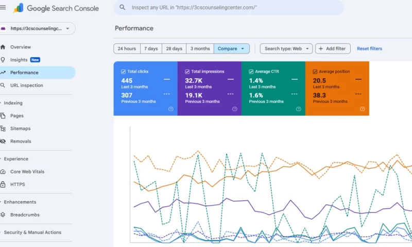Click the Insights lightbulb icon
Screen dimensions: 412x247
[4, 60]
